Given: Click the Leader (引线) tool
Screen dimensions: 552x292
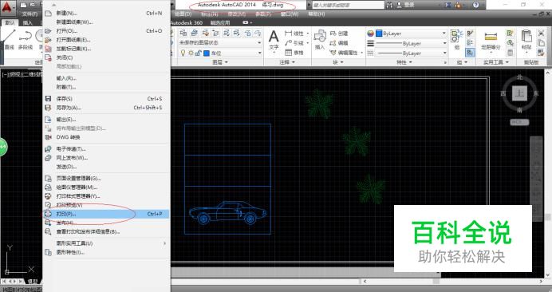Looking at the screenshot, I should coord(295,43).
